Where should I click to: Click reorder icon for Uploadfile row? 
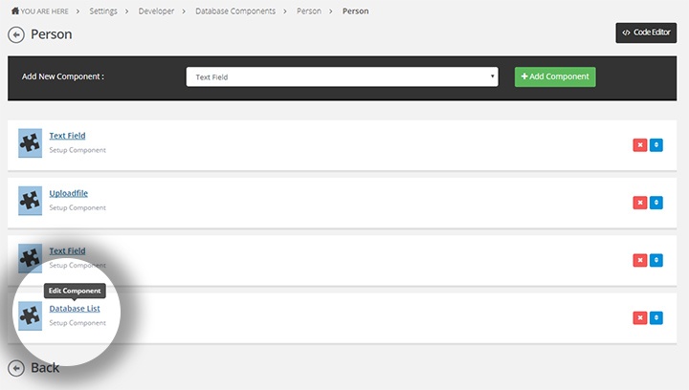(656, 203)
